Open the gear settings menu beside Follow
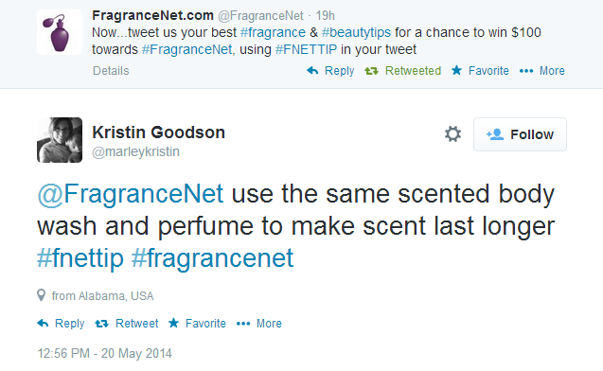Viewport: 603px width, 371px height. [x=452, y=134]
